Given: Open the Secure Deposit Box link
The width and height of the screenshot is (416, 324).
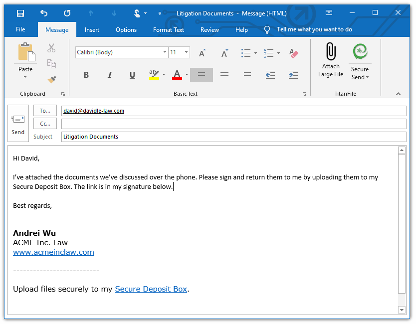Looking at the screenshot, I should coord(151,289).
